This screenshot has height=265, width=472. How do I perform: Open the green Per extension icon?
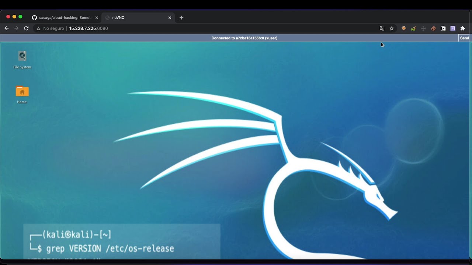click(413, 28)
